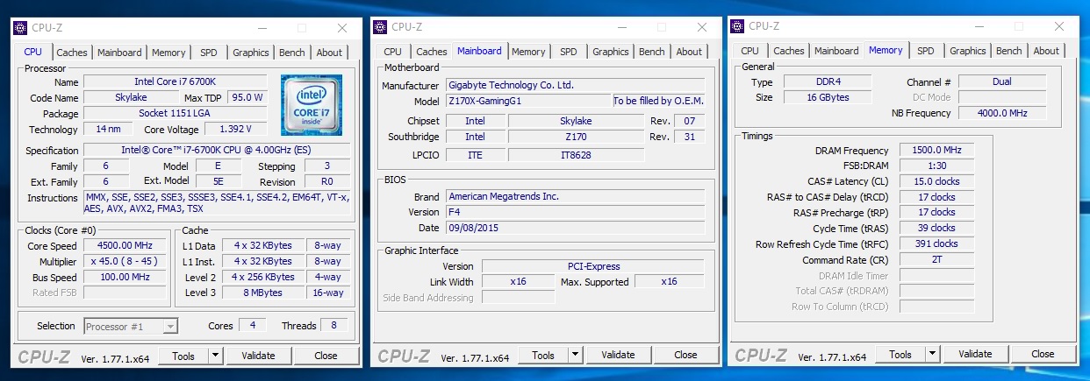The image size is (1090, 381).
Task: Select the Caches tab in the Mainboard window
Action: (x=432, y=52)
